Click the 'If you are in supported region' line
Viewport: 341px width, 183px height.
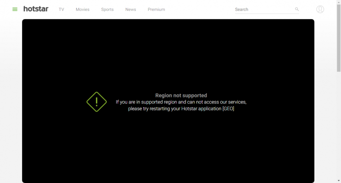pyautogui.click(x=181, y=102)
